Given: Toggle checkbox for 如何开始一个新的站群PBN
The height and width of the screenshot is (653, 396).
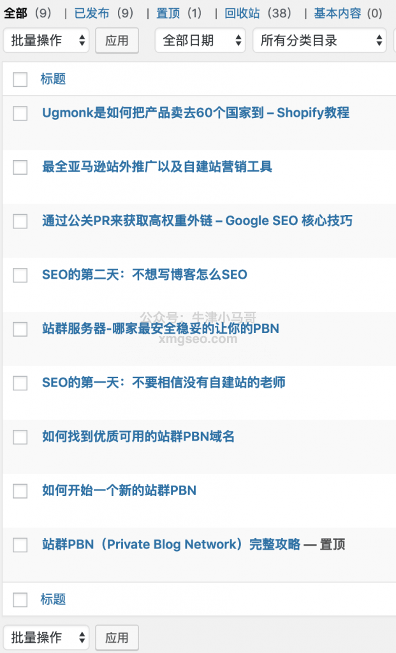Looking at the screenshot, I should [20, 491].
